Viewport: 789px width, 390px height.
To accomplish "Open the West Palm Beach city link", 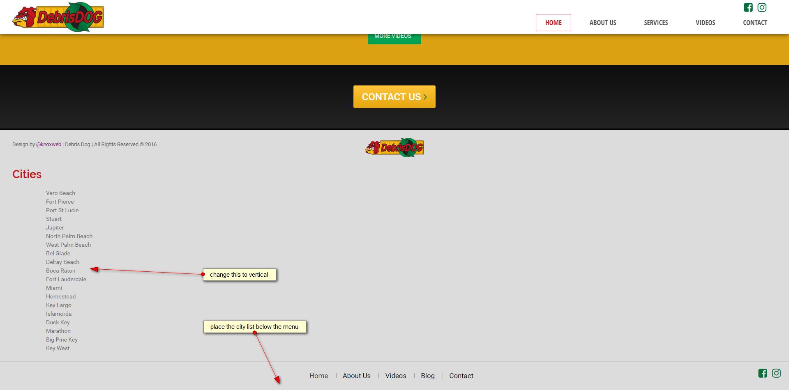I will [x=69, y=245].
